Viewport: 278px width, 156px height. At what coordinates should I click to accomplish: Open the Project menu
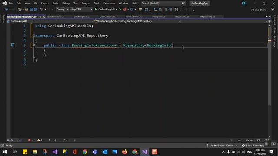(x=45, y=3)
